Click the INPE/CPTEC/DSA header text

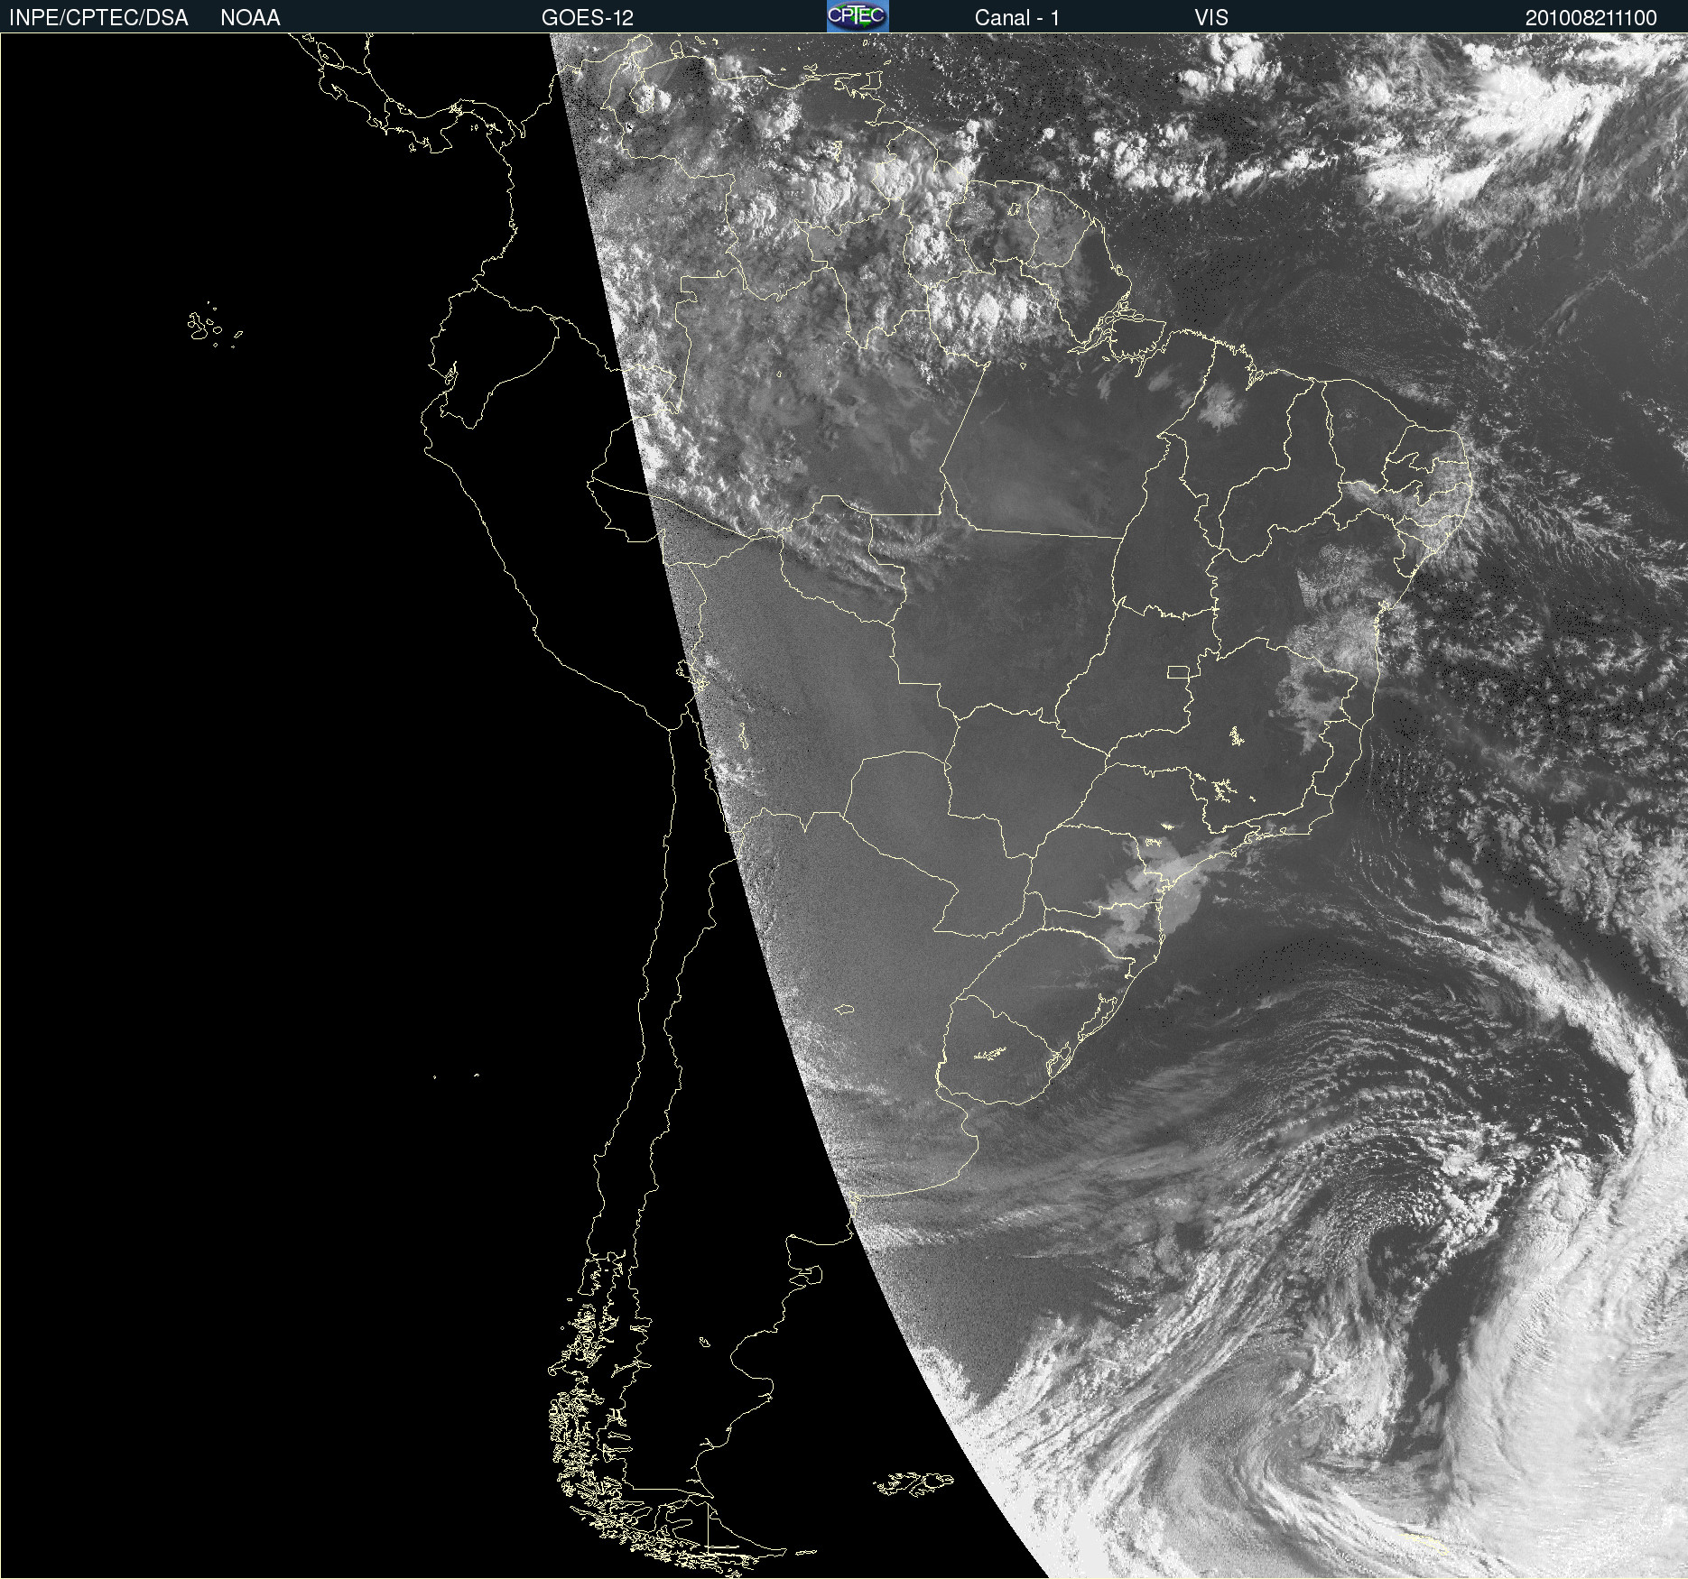pyautogui.click(x=98, y=17)
